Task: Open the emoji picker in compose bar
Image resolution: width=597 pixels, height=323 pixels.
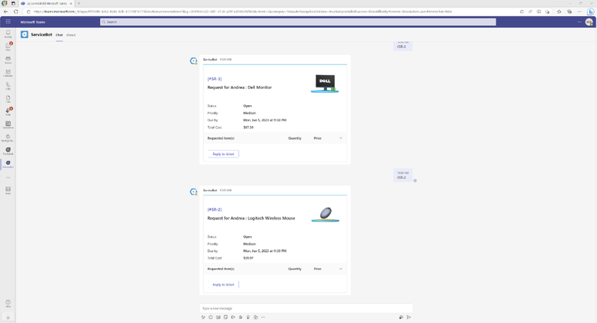Action: [211, 317]
